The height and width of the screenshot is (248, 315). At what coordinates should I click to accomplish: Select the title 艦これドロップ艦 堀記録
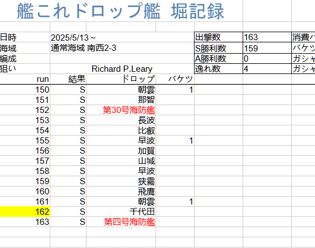pyautogui.click(x=120, y=11)
